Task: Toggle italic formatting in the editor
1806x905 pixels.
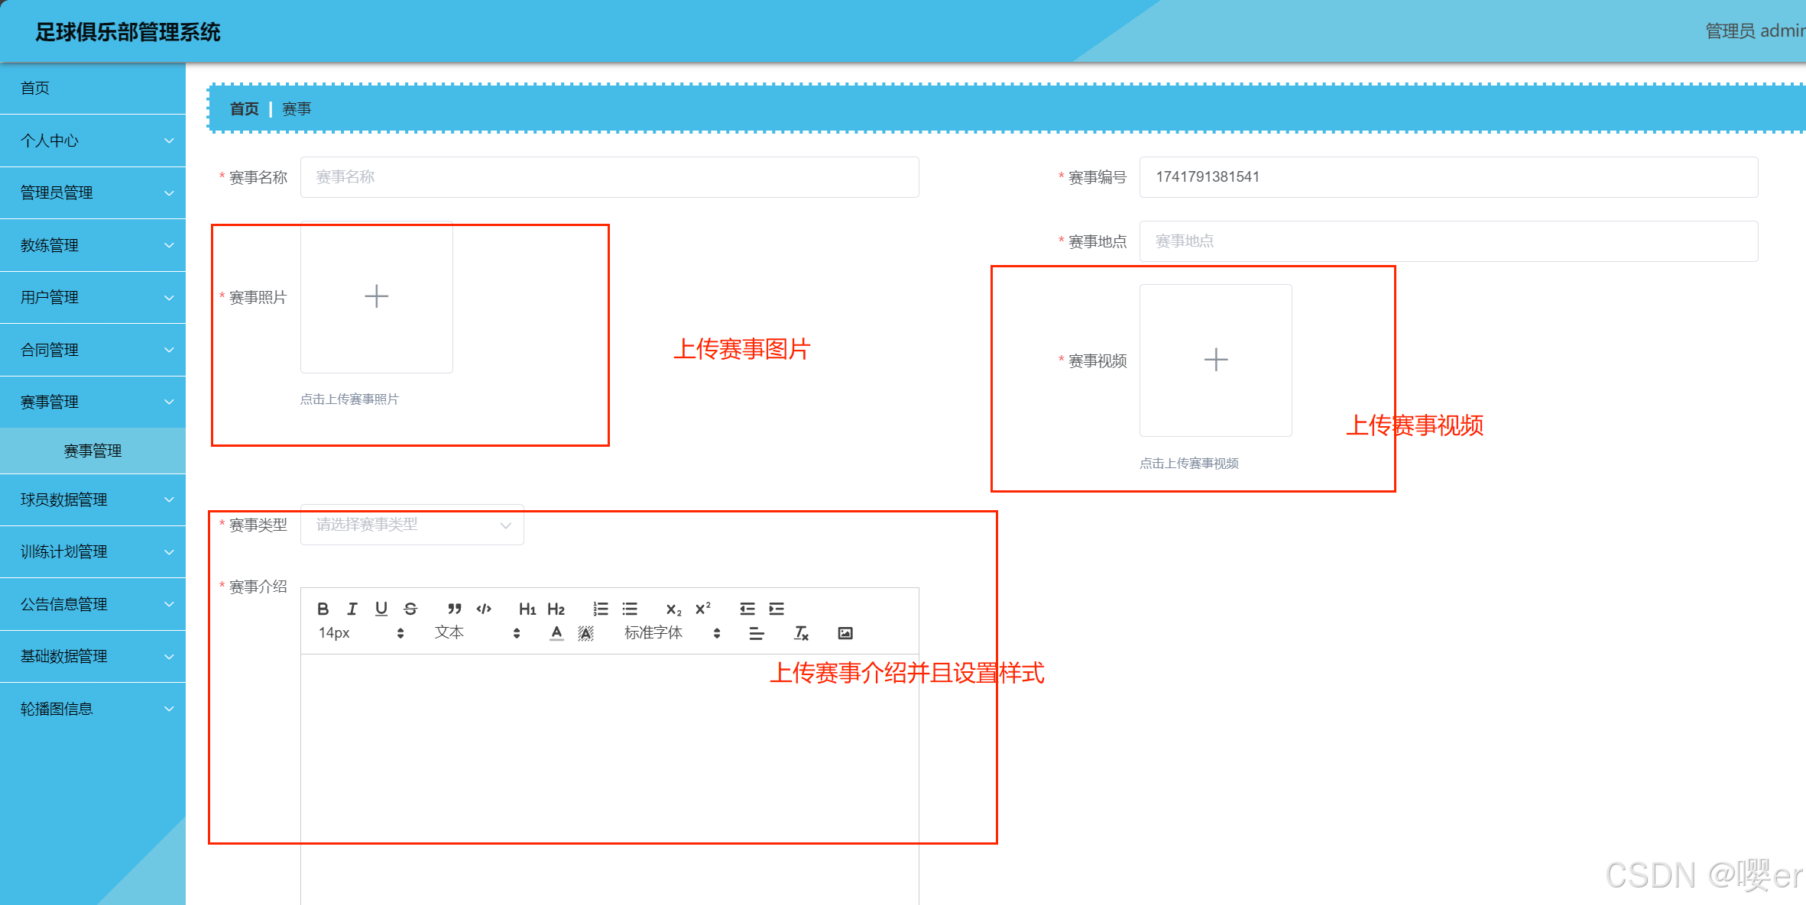Action: pyautogui.click(x=352, y=609)
